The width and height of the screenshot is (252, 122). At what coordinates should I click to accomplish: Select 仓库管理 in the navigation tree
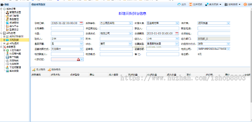14,64
